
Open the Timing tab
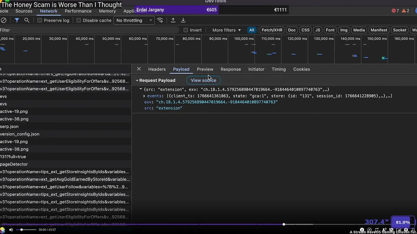tap(279, 69)
